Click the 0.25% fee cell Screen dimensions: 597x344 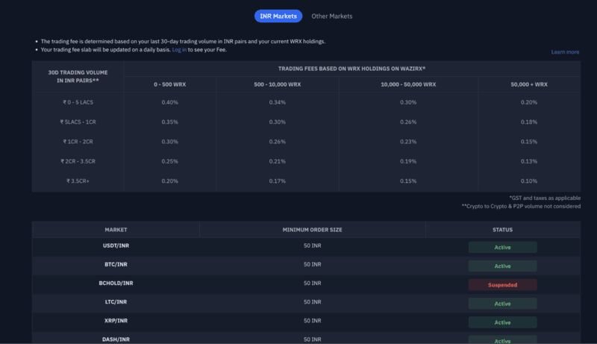pos(170,161)
